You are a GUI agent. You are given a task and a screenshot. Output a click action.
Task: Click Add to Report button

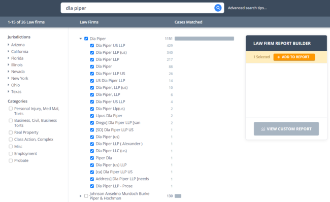(x=294, y=57)
